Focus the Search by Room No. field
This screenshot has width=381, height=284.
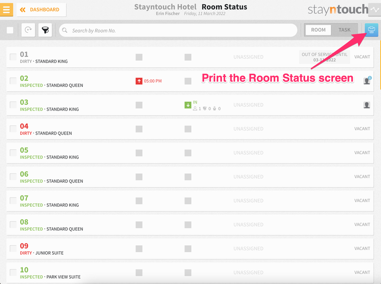pos(178,30)
